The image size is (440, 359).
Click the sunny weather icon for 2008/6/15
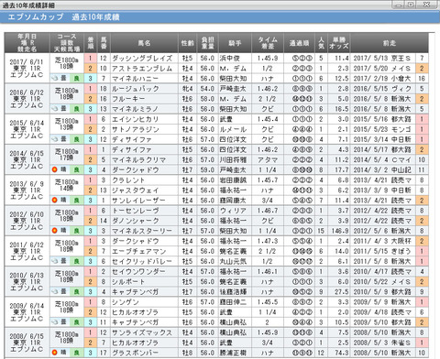[55, 353]
